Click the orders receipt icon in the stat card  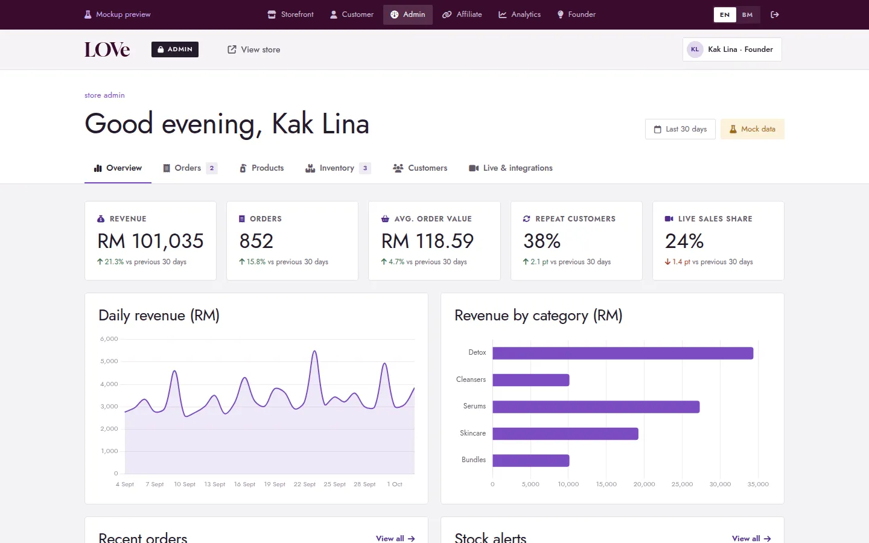coord(242,219)
